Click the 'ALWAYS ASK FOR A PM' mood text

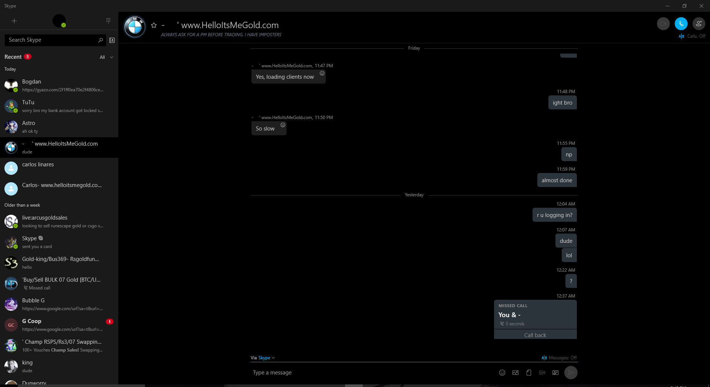221,35
